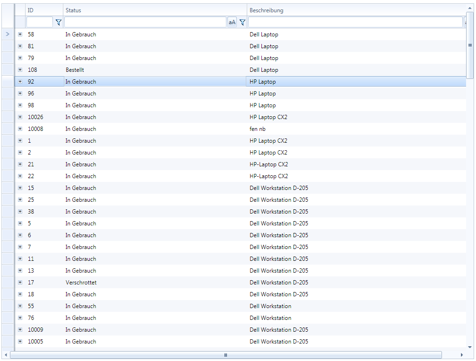Click the Bestellt status cell

pos(155,70)
